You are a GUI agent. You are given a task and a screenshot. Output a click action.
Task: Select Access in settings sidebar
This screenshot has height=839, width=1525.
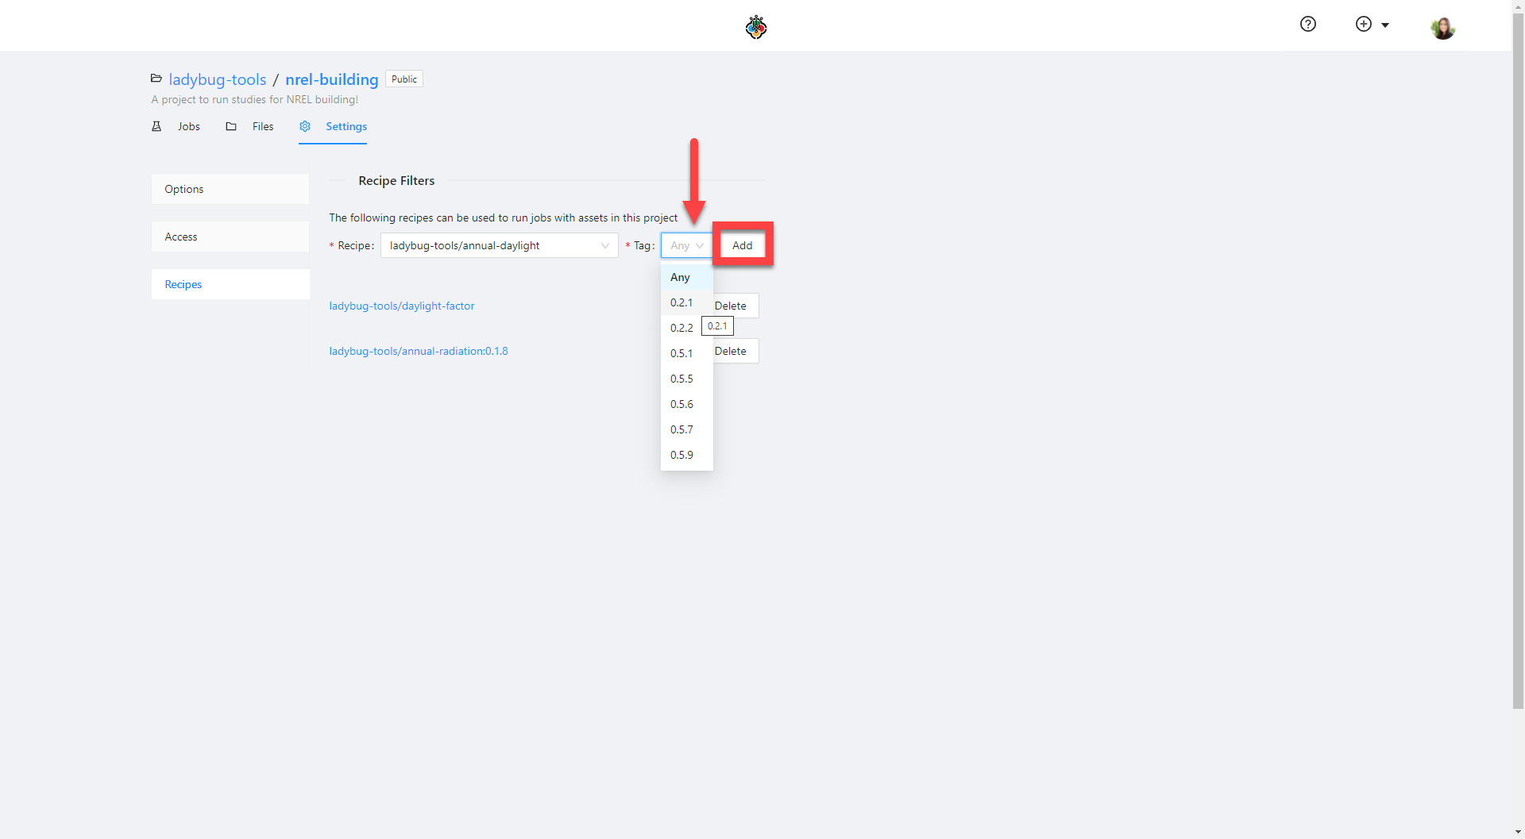pyautogui.click(x=230, y=237)
